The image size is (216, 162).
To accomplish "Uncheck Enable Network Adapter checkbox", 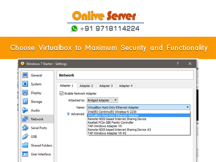I will pyautogui.click(x=62, y=93).
